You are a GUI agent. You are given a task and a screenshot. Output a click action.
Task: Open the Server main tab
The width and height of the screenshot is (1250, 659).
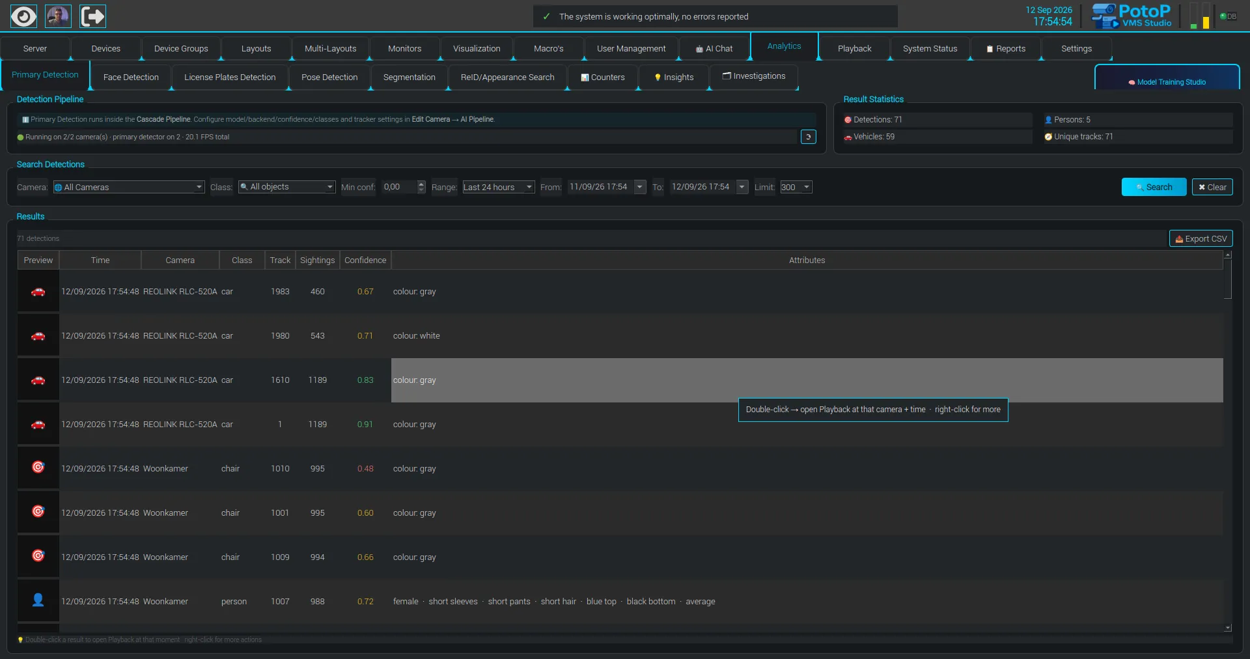35,49
